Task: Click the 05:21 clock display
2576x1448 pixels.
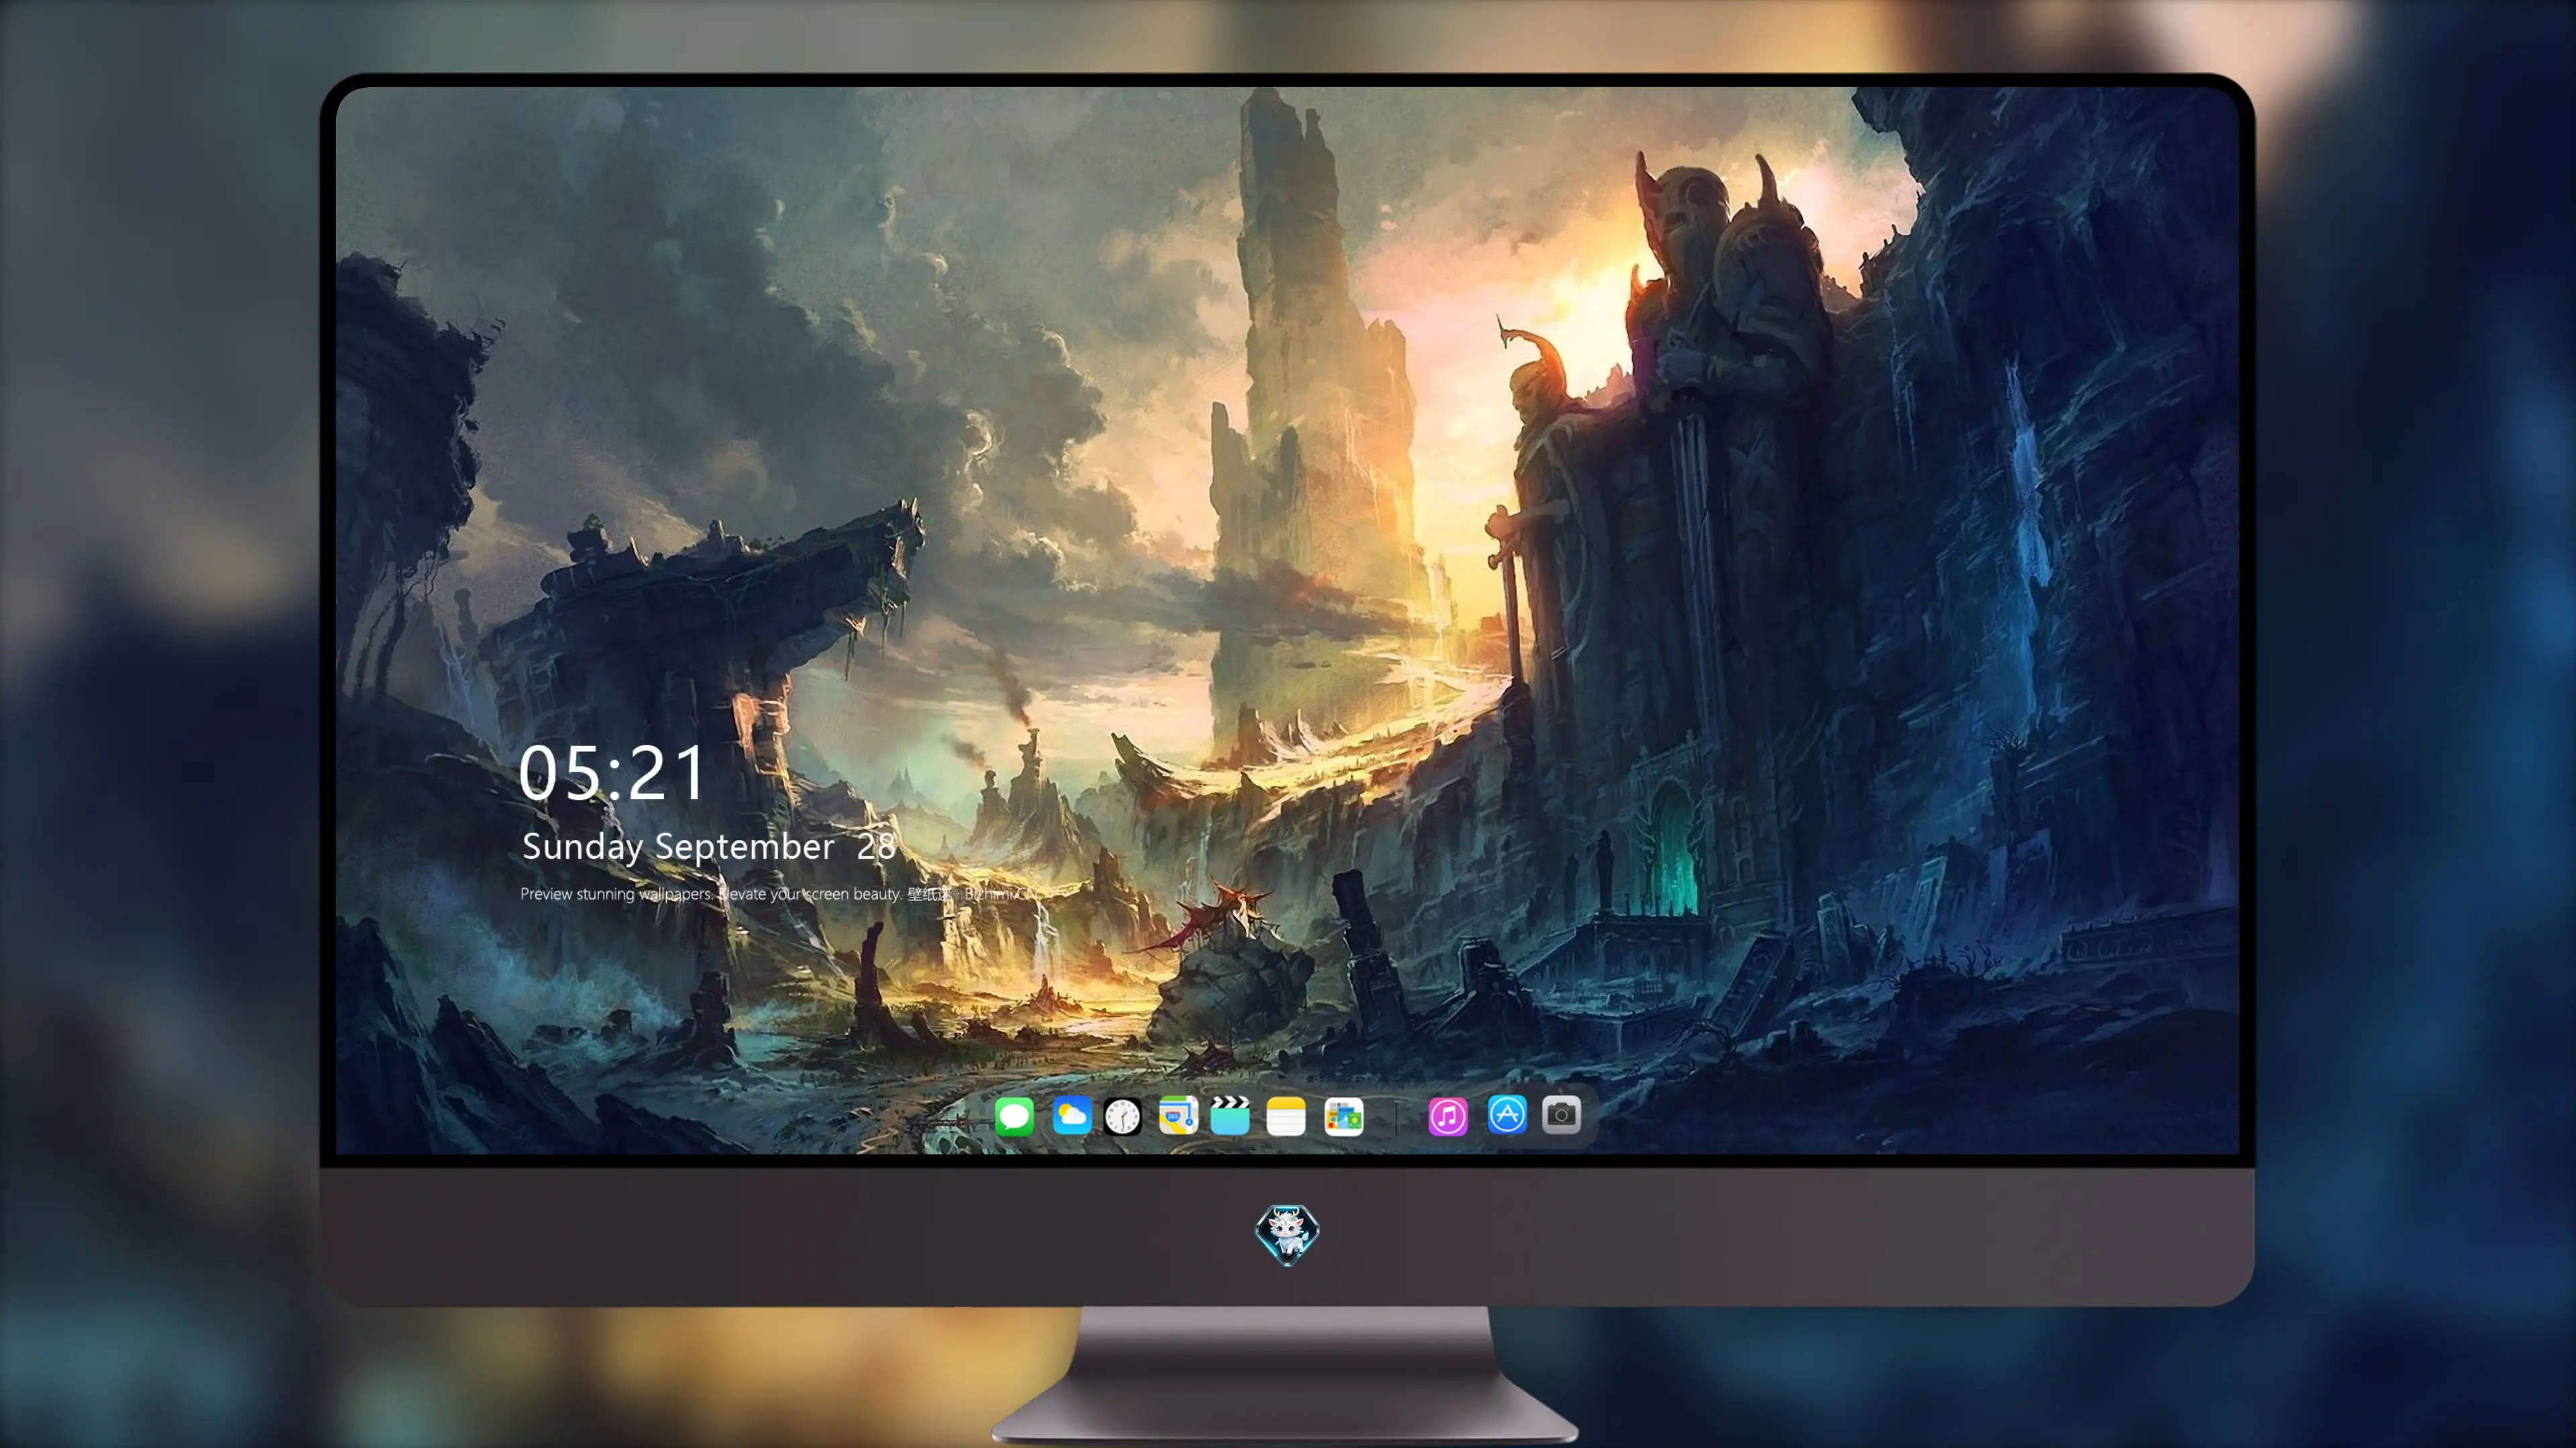Action: click(612, 774)
